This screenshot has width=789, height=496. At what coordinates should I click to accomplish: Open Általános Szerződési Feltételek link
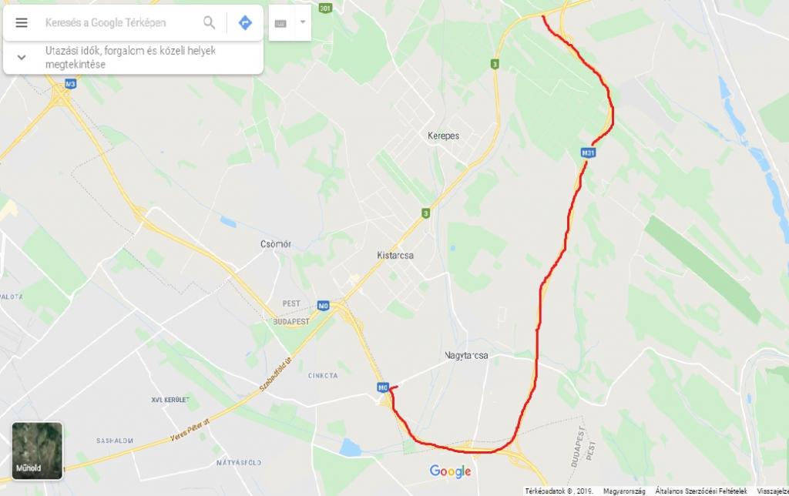701,491
